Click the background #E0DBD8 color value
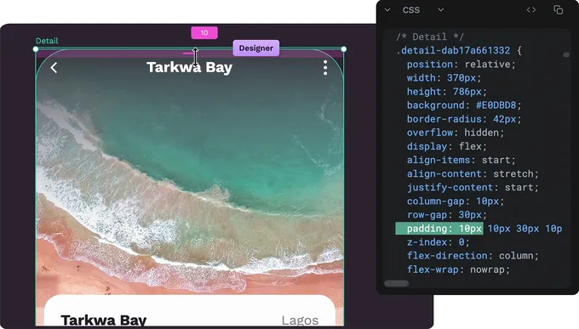The image size is (579, 329). 496,105
